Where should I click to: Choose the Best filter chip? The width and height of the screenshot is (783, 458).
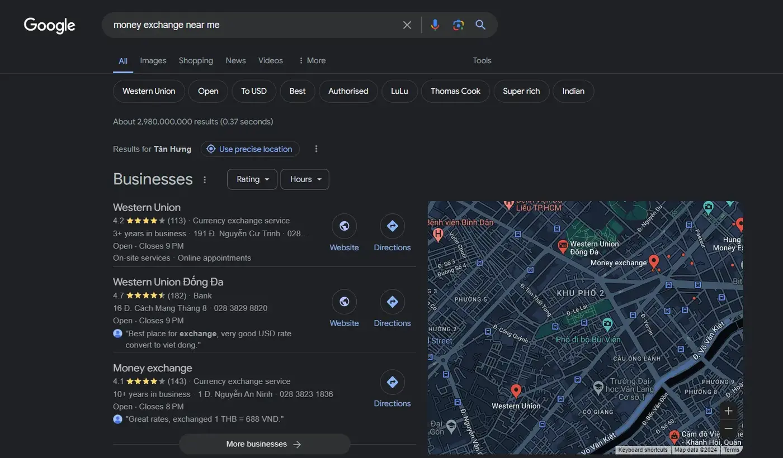(298, 91)
